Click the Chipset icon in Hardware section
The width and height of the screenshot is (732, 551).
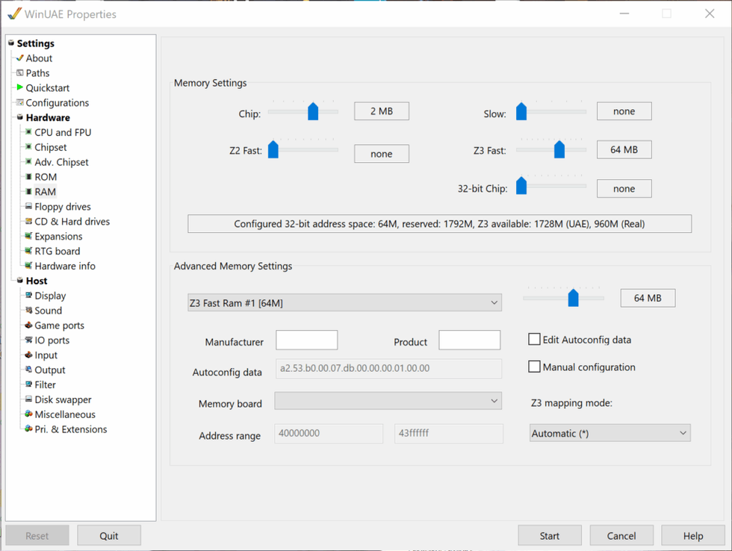(28, 147)
